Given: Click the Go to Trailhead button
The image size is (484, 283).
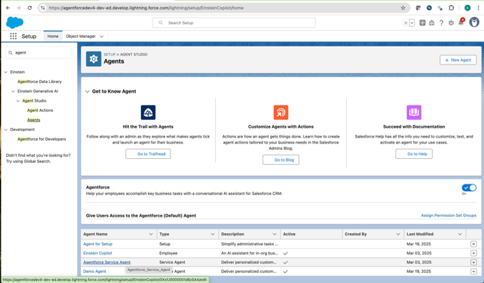Looking at the screenshot, I should click(x=148, y=154).
